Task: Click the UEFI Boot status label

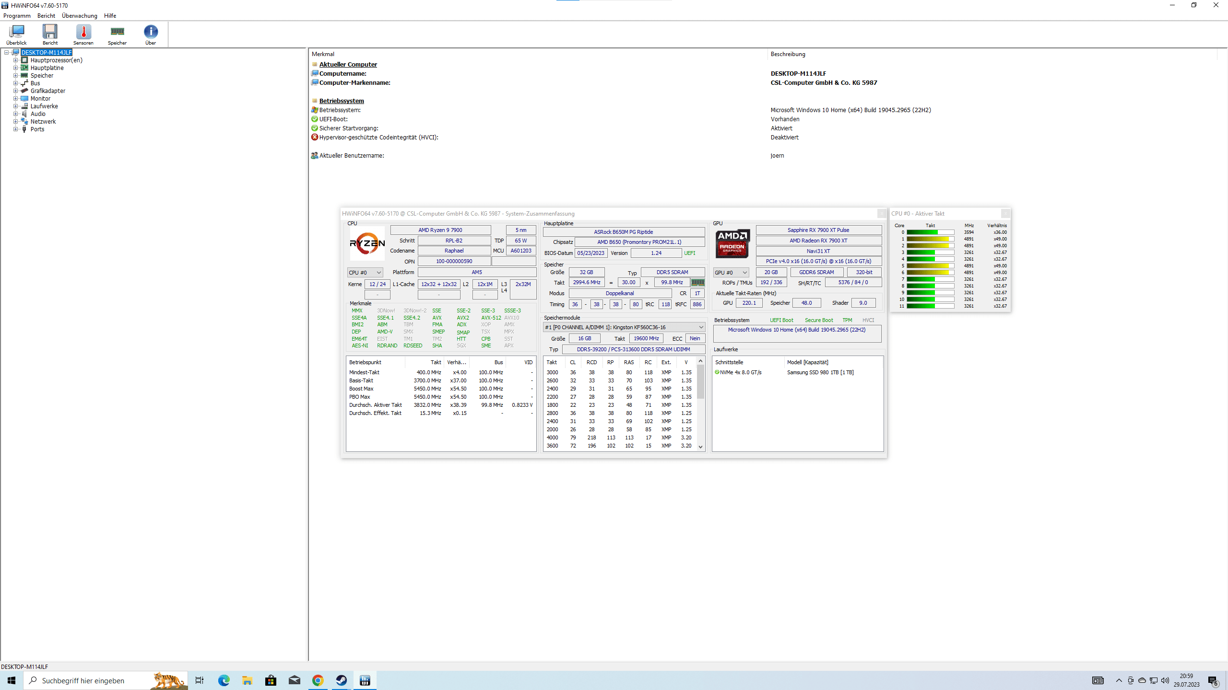Action: click(781, 320)
